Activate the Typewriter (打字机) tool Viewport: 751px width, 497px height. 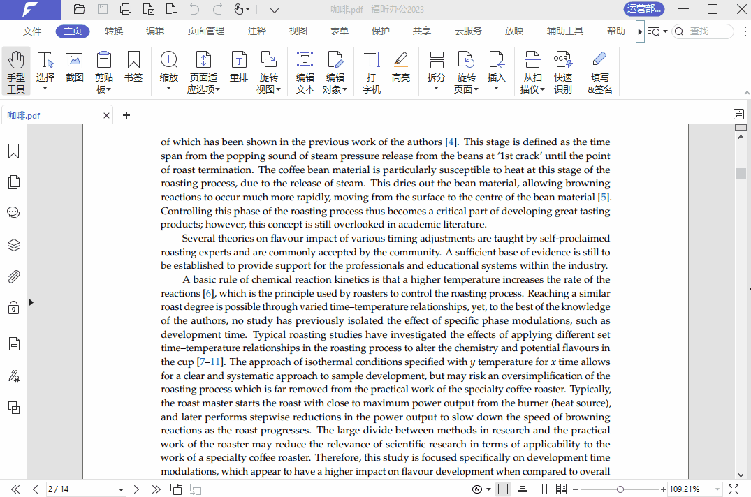[x=372, y=71]
